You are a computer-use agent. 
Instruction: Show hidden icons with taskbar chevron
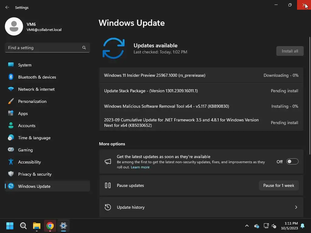[x=247, y=226]
